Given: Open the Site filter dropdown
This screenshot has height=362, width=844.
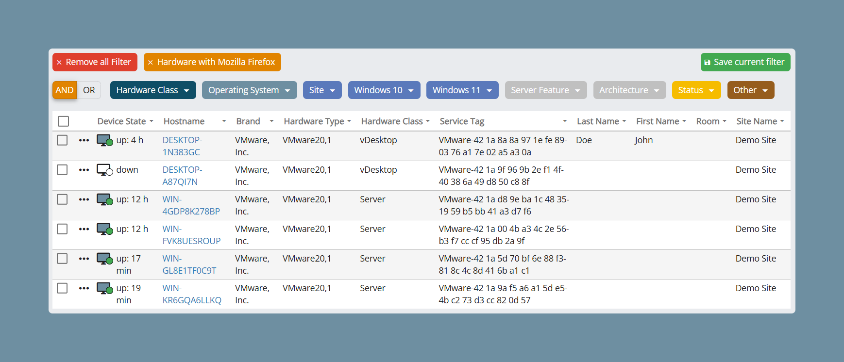Looking at the screenshot, I should (x=322, y=90).
